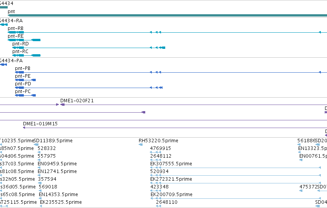This screenshot has height=208, width=327.
Task: Click the DME1-020F21 clone label
Action: tap(77, 101)
